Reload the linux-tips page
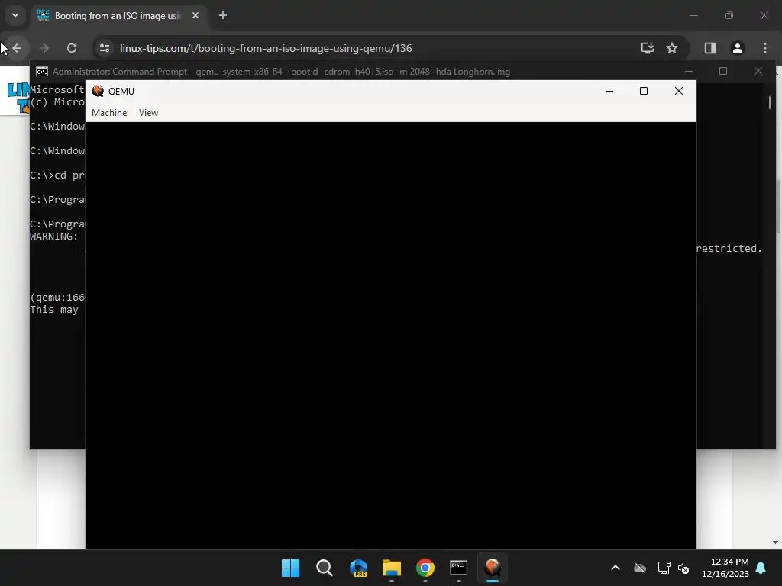 point(72,48)
